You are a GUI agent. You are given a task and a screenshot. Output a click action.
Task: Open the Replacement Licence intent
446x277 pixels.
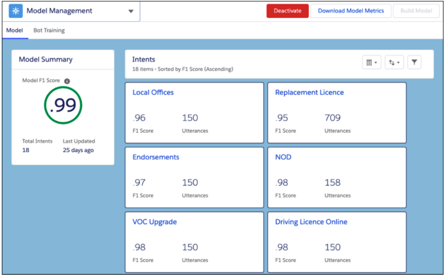point(309,92)
